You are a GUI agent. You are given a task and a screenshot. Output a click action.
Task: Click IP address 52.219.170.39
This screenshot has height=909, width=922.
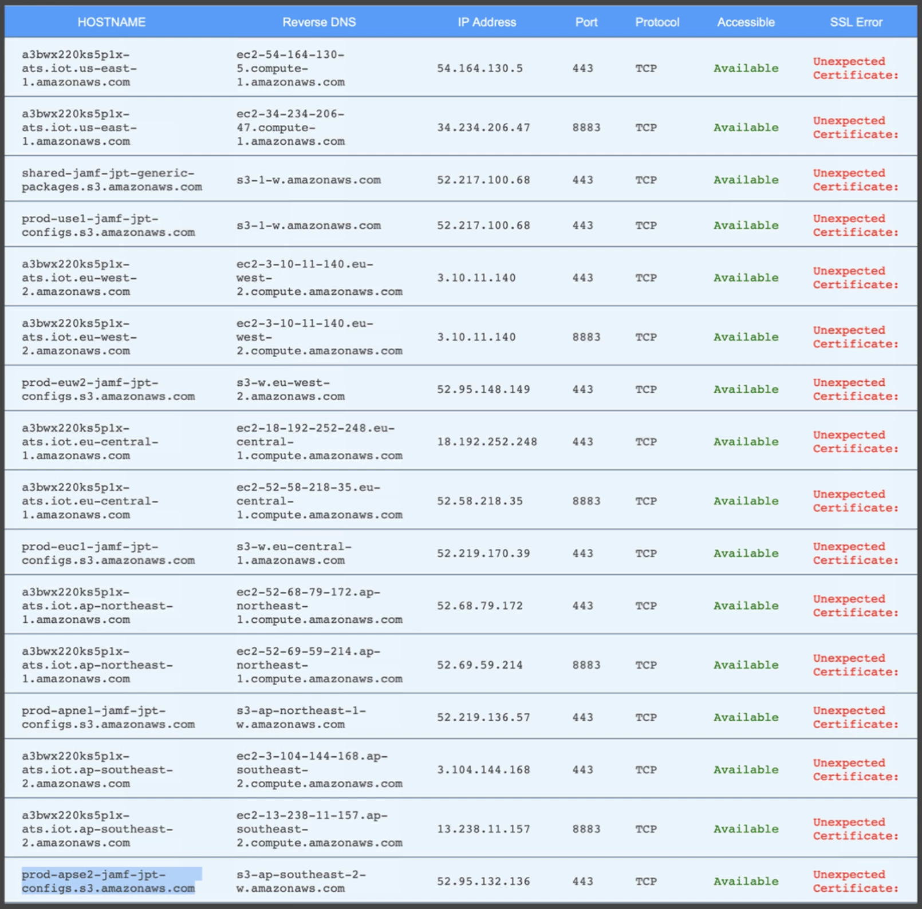(x=483, y=554)
